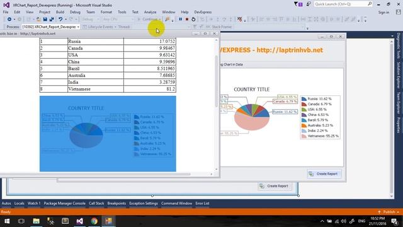403x227 pixels.
Task: Switch to the running app taskbar icon
Action: click(x=108, y=221)
